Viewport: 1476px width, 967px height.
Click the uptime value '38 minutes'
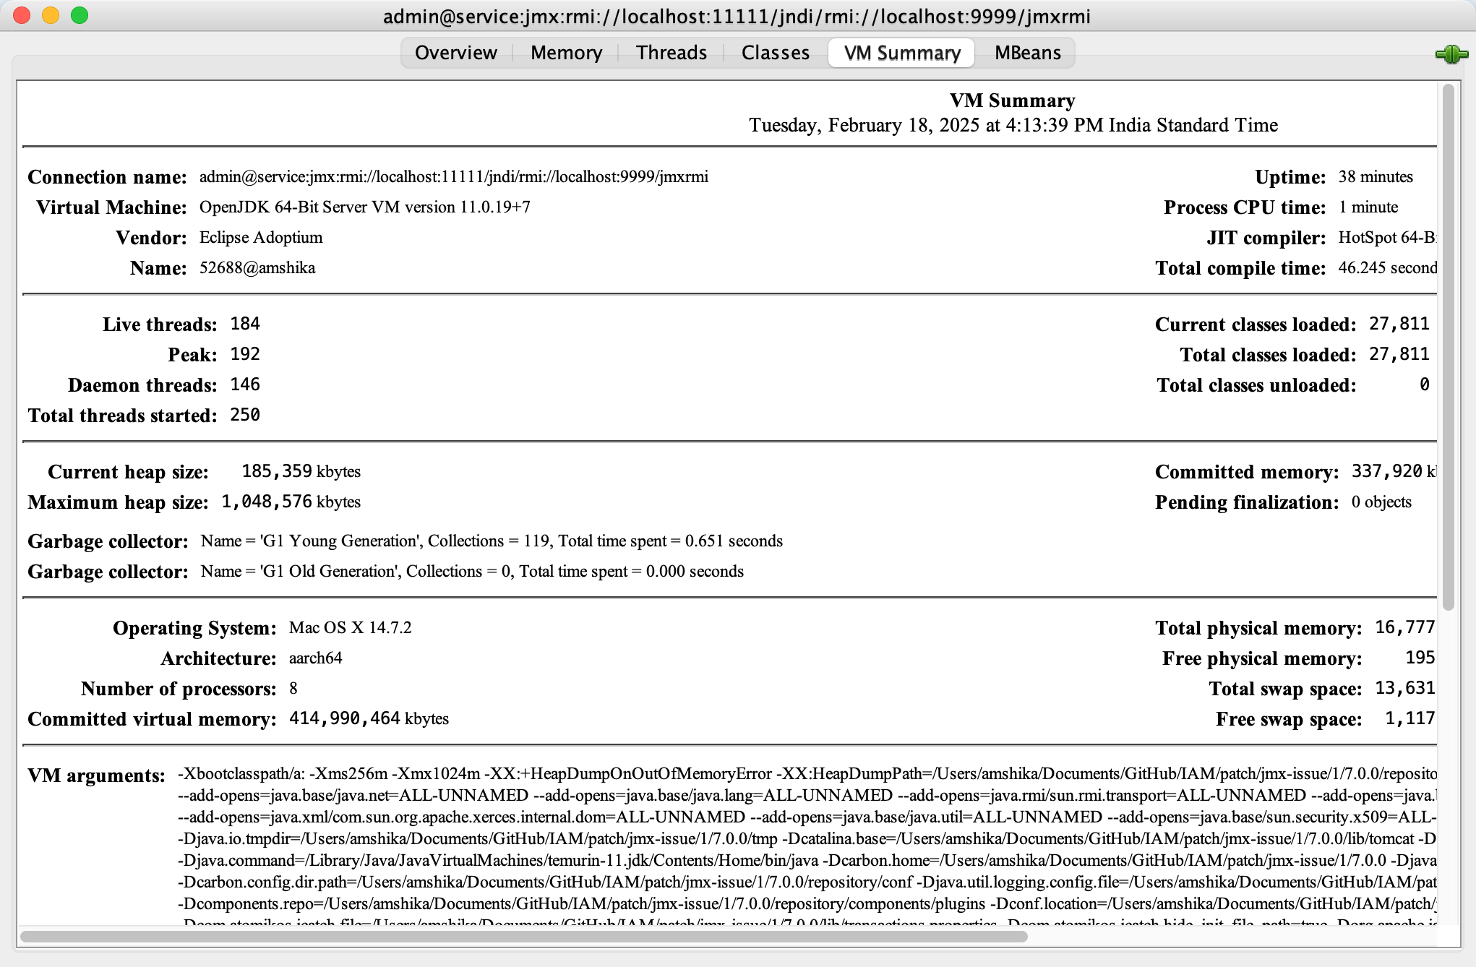pyautogui.click(x=1376, y=177)
